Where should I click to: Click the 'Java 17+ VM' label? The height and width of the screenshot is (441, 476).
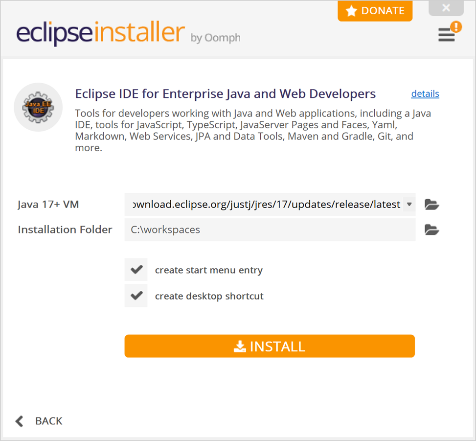click(x=48, y=205)
